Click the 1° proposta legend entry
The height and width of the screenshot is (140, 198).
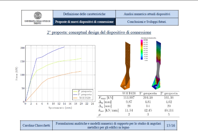tap(84, 95)
